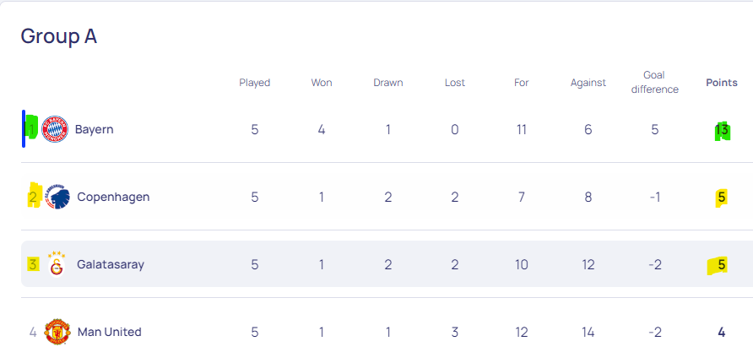Viewport: 753px width, 363px height.
Task: Click the Points column header
Action: 721,83
